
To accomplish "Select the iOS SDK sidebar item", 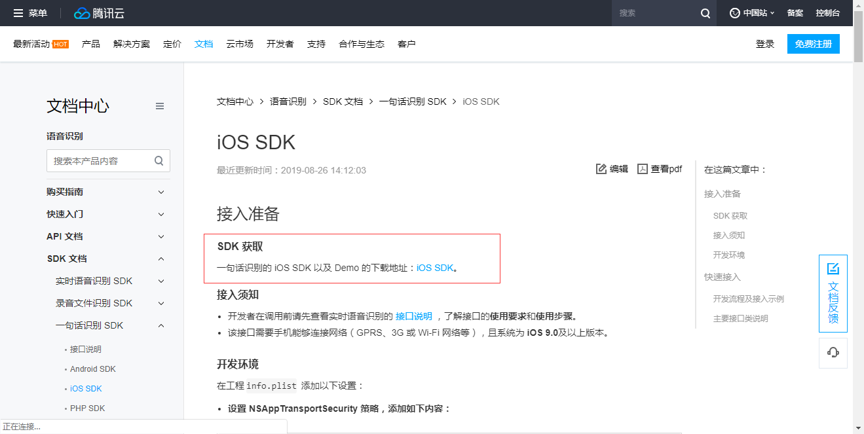I will click(x=86, y=388).
